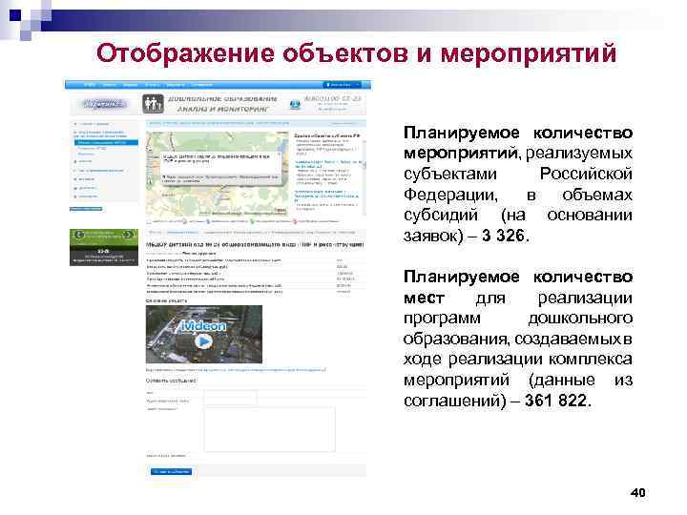The height and width of the screenshot is (515, 687).
Task: Click the slide title "Отображение объектов и мероприятий"
Action: point(356,53)
